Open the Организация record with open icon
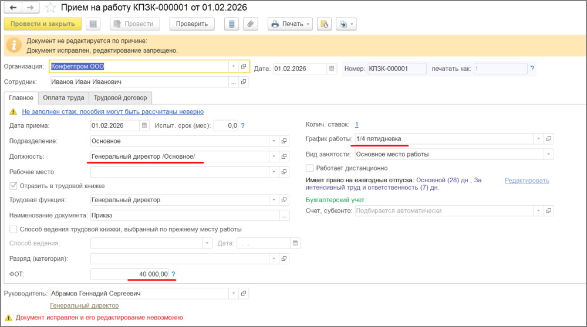This screenshot has height=327, width=587. (x=244, y=67)
